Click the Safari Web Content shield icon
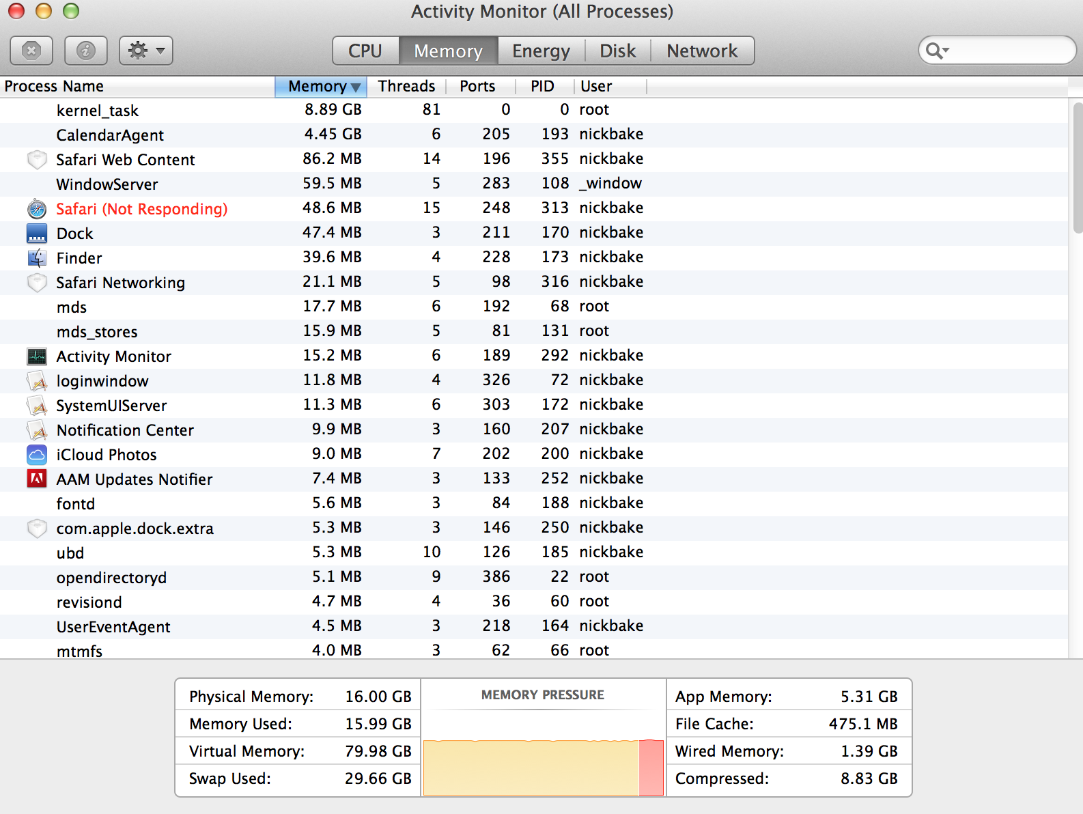 (x=37, y=160)
